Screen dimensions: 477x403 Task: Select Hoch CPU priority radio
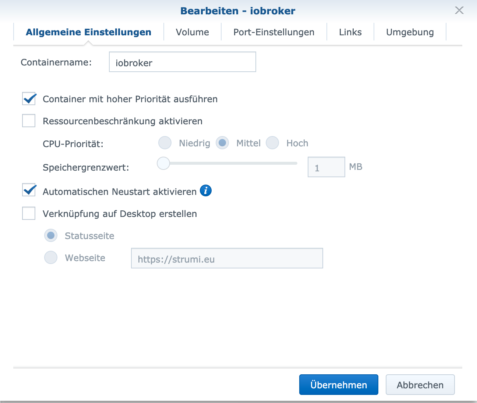[x=272, y=143]
